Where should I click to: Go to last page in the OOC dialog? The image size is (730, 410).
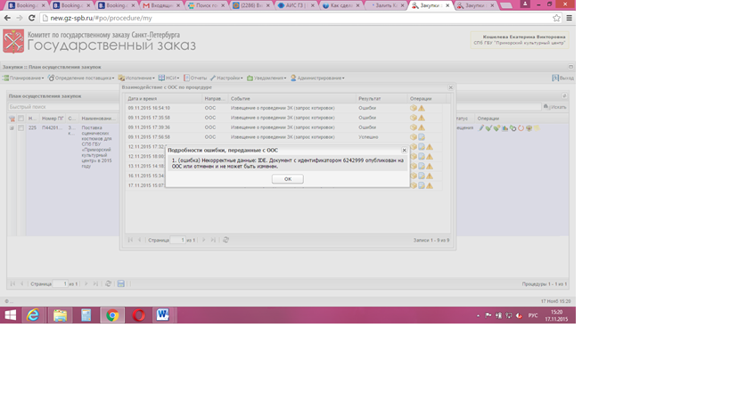213,240
